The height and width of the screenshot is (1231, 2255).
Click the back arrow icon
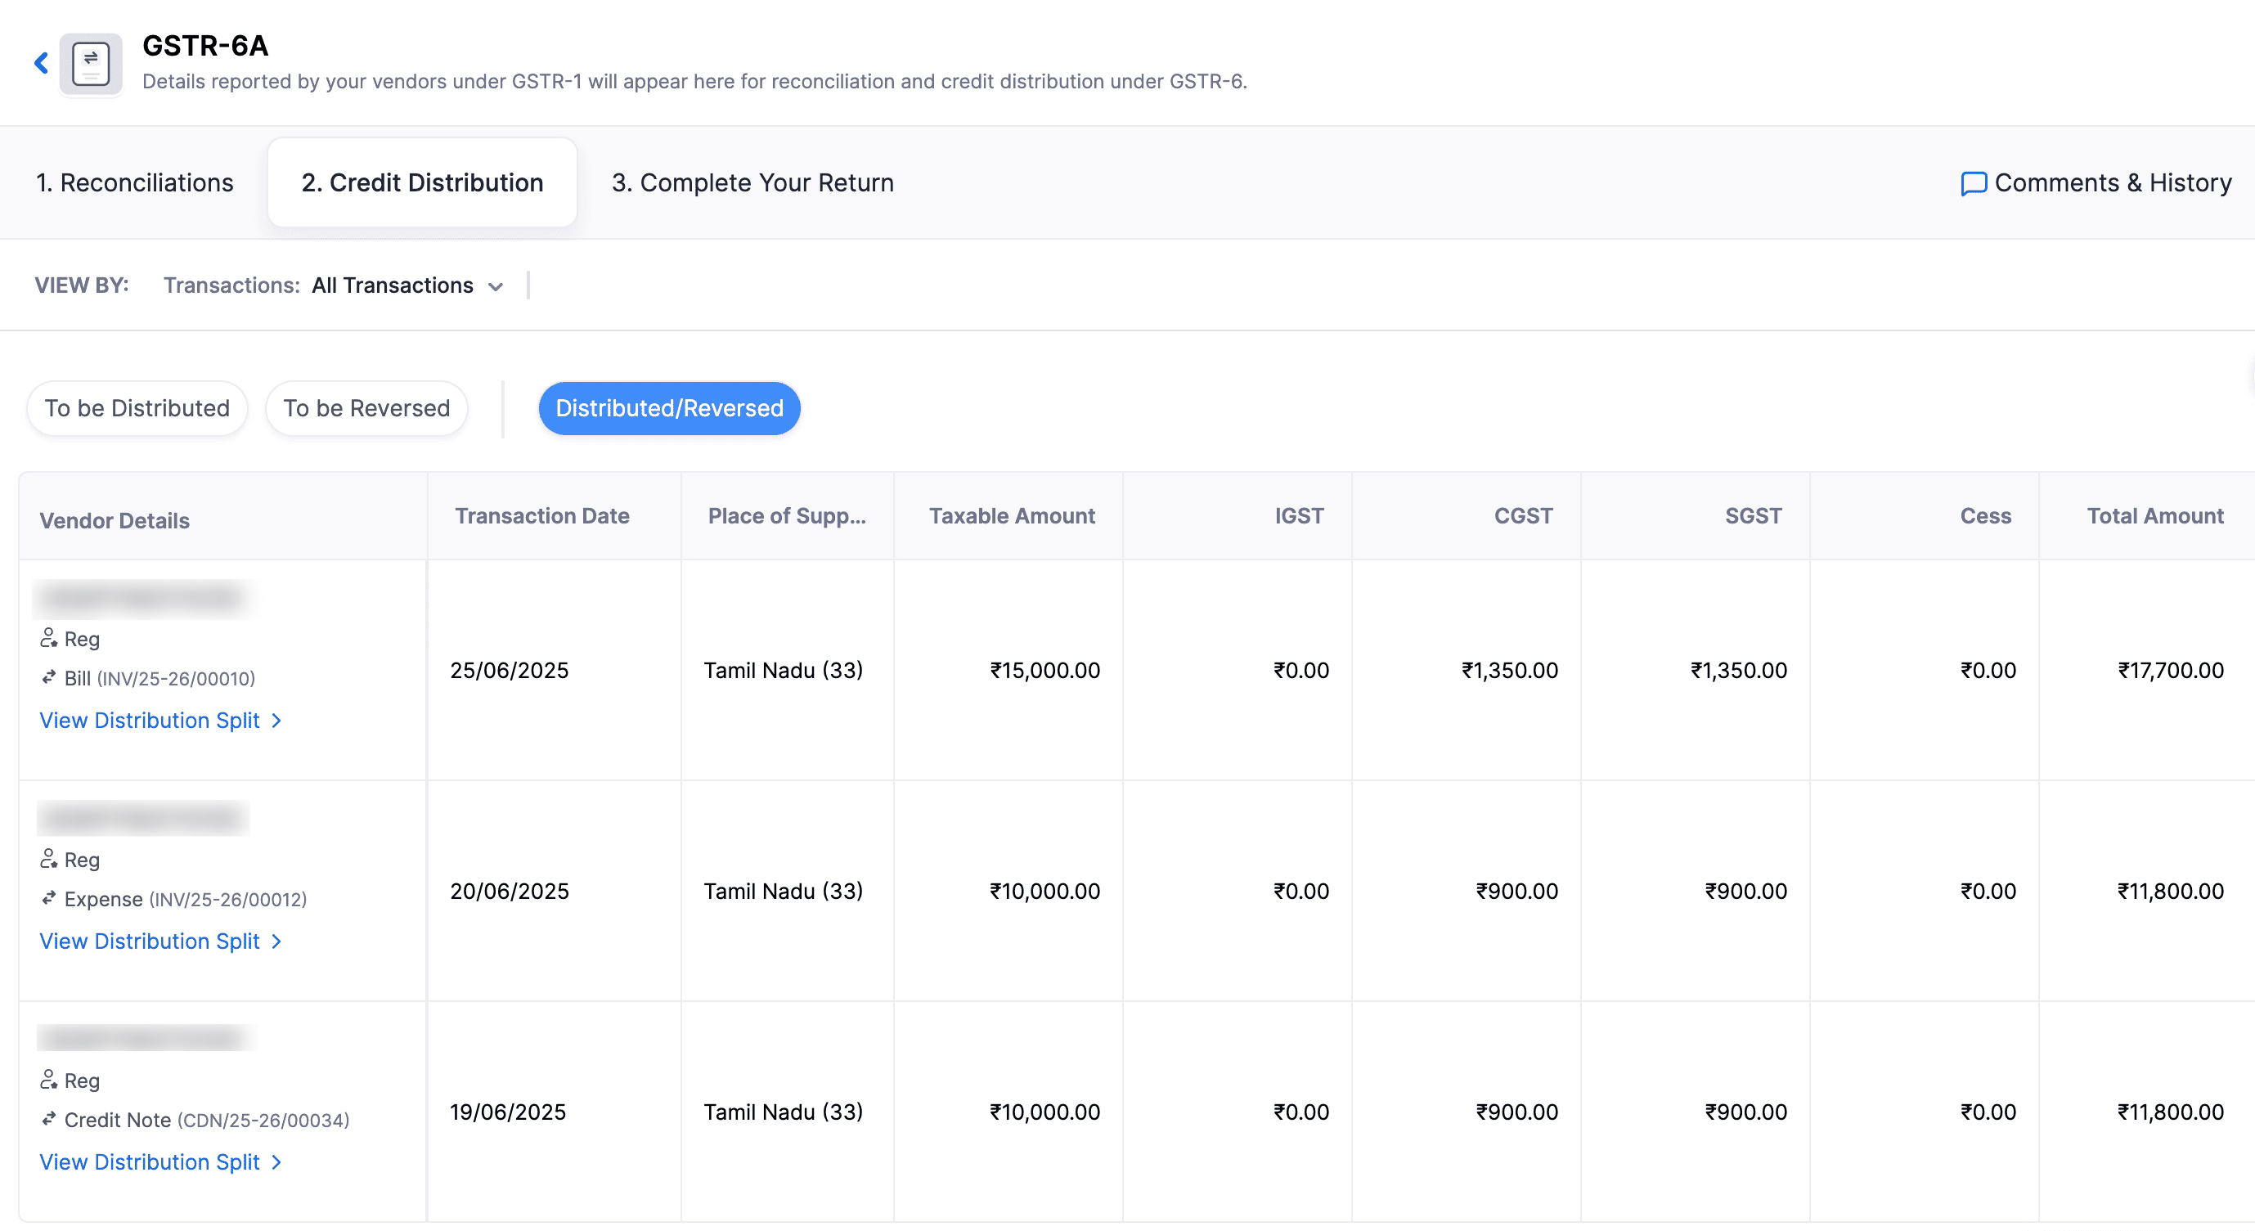41,63
